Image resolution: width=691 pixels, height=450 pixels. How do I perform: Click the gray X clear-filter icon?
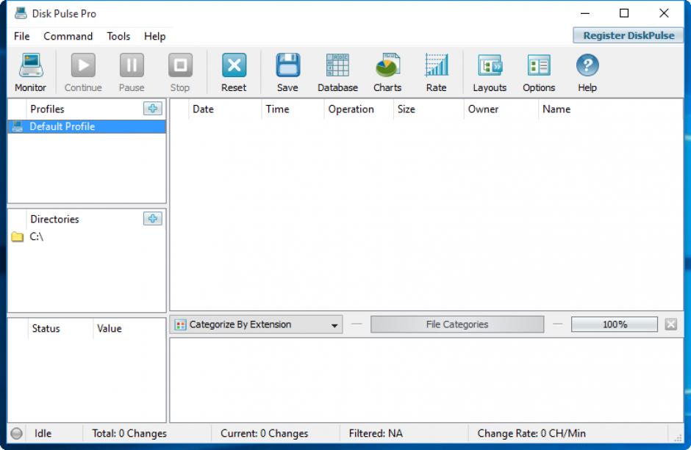coord(670,324)
